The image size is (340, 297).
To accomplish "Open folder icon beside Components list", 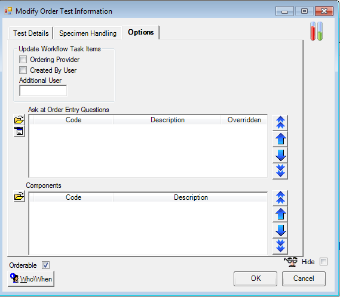I will click(19, 196).
